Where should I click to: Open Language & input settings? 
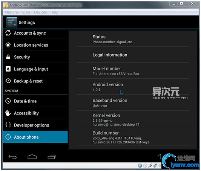click(x=35, y=69)
